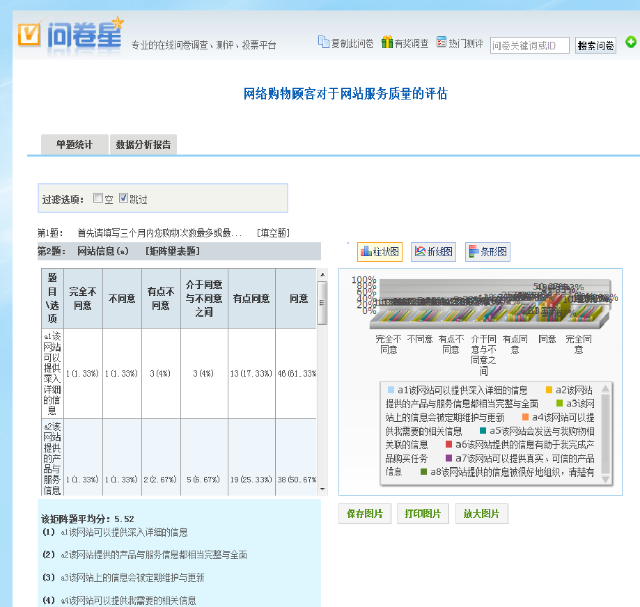This screenshot has height=607, width=640.
Task: Click the a3 green legend swatch
Action: click(x=560, y=403)
